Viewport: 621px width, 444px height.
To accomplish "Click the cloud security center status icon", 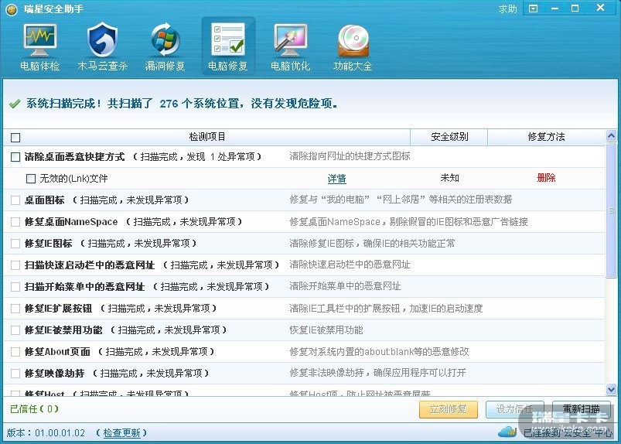I will (507, 432).
